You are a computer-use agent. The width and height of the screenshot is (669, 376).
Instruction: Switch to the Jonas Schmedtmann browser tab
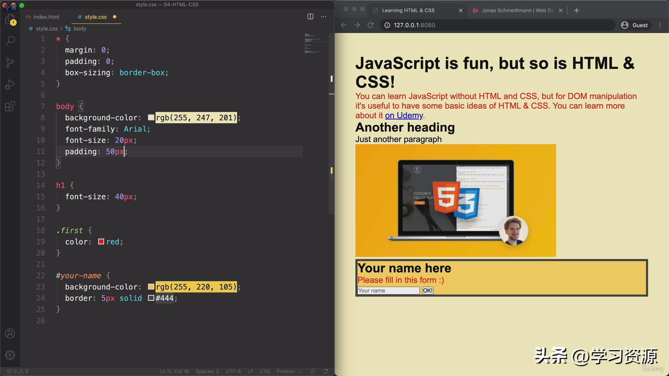516,10
